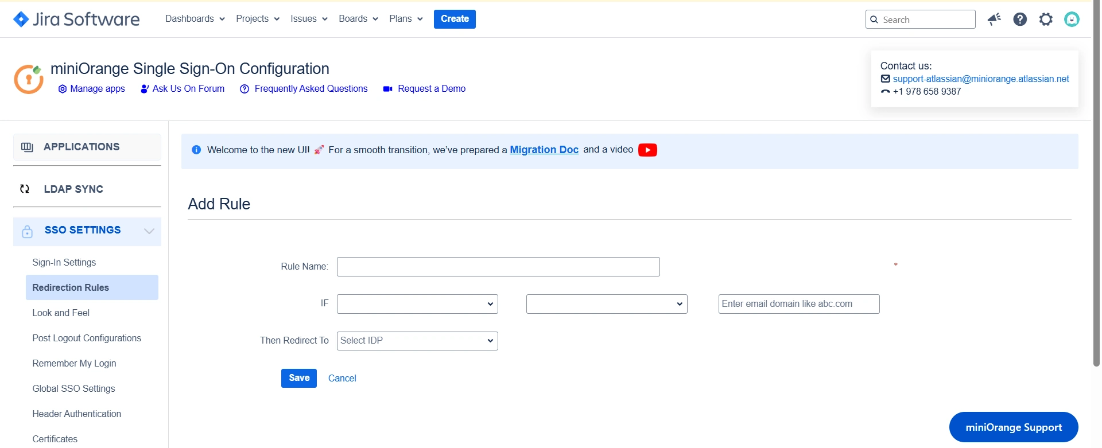Click the Jira Software logo
1102x448 pixels.
click(76, 20)
